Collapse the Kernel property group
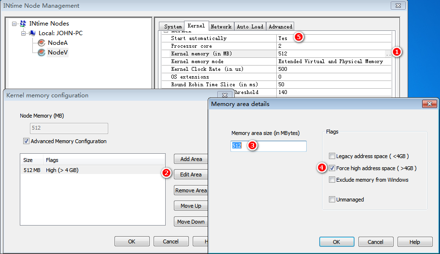Image resolution: width=440 pixels, height=254 pixels. (x=166, y=32)
